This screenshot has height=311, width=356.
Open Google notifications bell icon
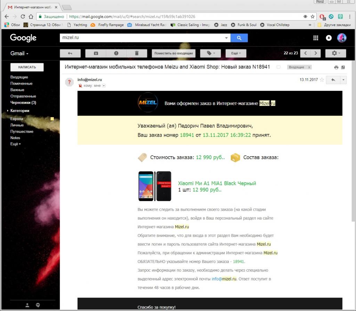[x=329, y=38]
